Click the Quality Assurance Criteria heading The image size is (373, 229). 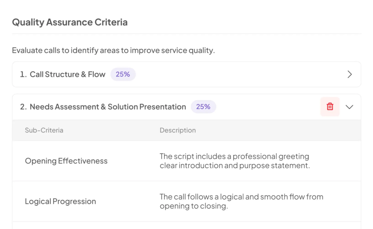click(x=70, y=22)
